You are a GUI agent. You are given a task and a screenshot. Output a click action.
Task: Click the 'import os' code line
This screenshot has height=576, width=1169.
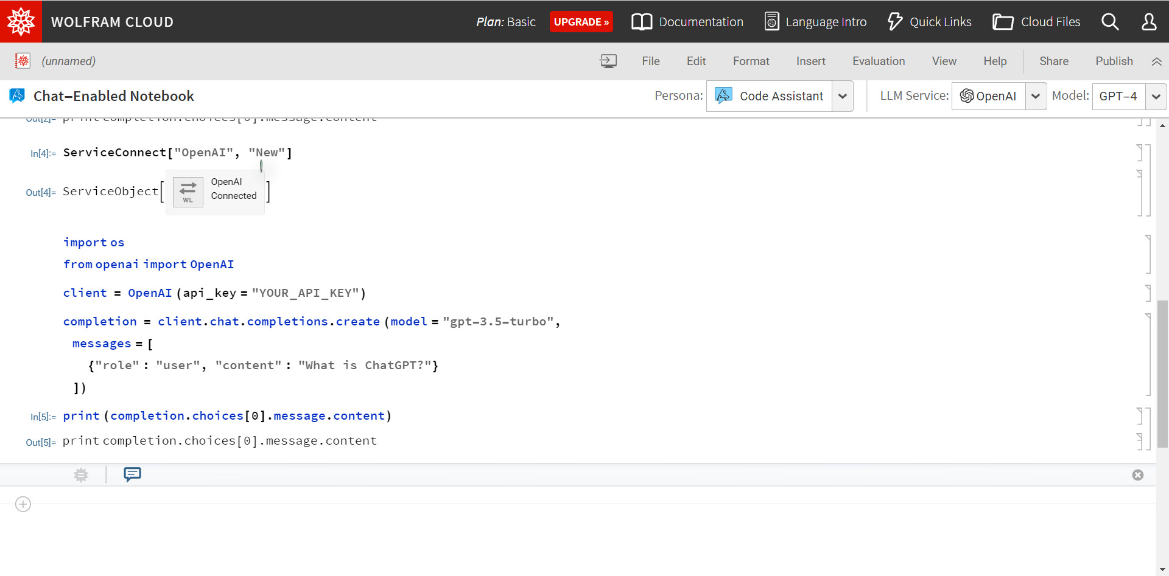(94, 243)
